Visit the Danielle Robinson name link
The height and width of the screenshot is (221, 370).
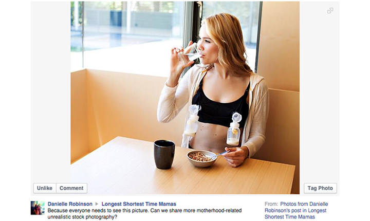70,204
